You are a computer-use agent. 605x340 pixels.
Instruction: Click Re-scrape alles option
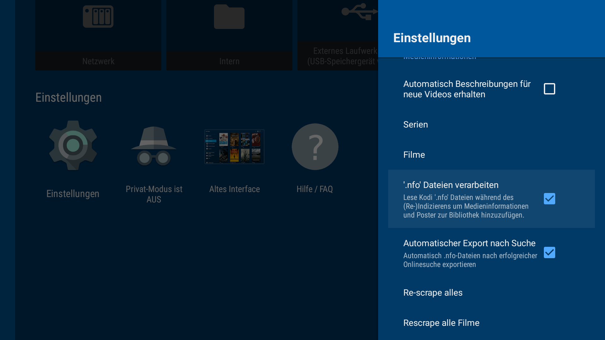[433, 293]
